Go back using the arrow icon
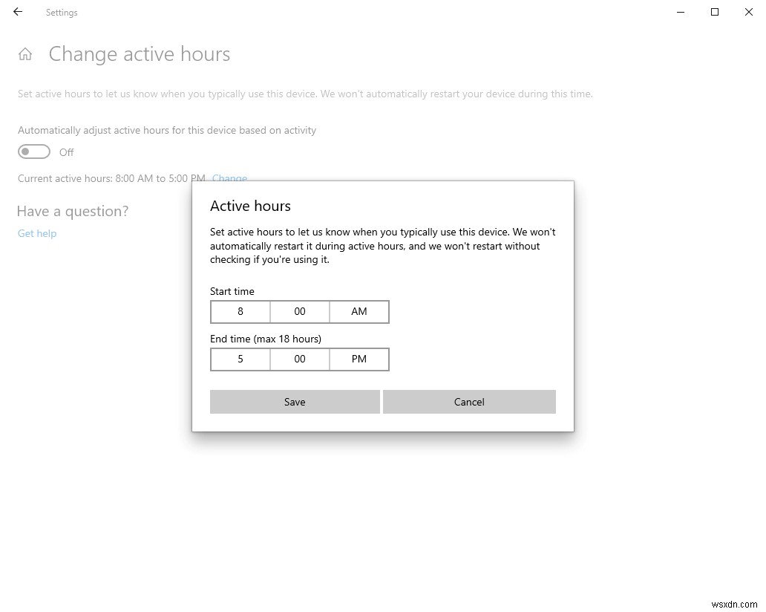Viewport: 766px width, 612px height. tap(18, 12)
